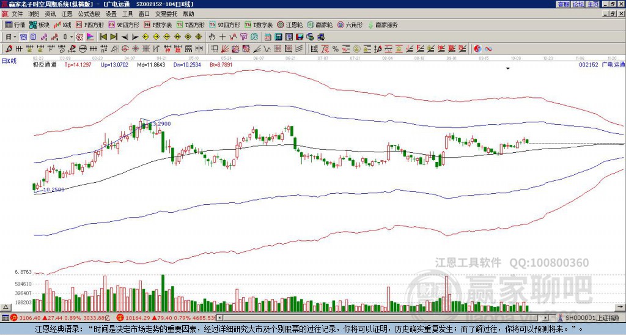Open the 工具 menu
The image size is (626, 335).
pyautogui.click(x=127, y=14)
